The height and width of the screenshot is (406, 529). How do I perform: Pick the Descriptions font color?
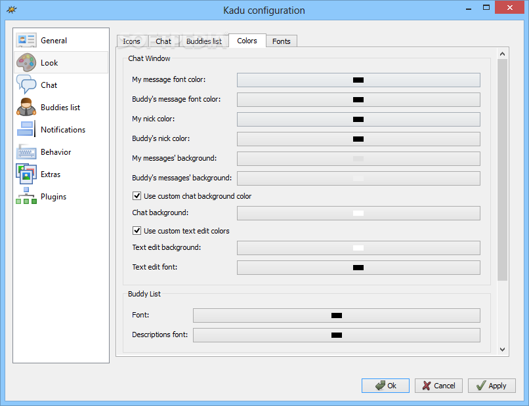[x=336, y=335]
